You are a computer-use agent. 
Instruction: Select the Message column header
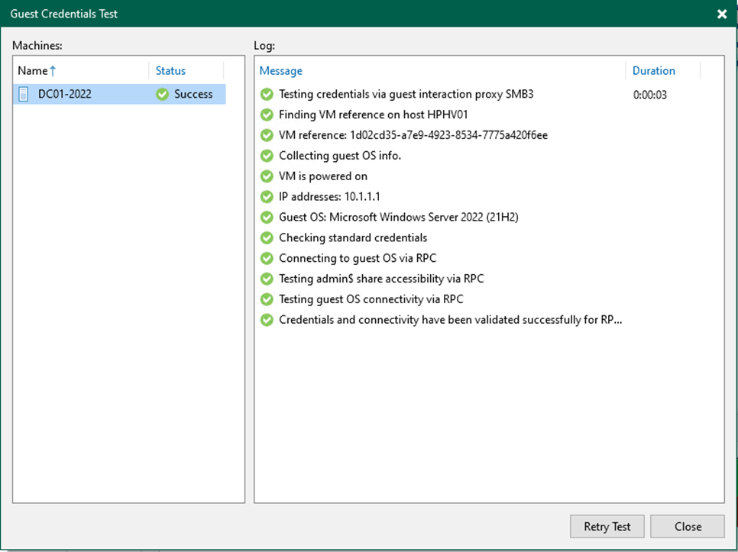point(280,70)
